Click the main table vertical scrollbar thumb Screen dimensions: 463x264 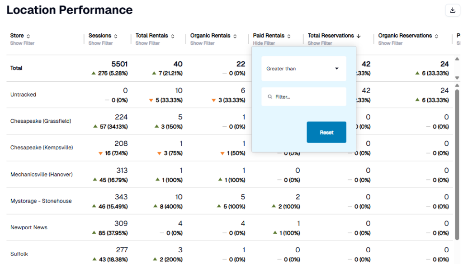(x=457, y=165)
